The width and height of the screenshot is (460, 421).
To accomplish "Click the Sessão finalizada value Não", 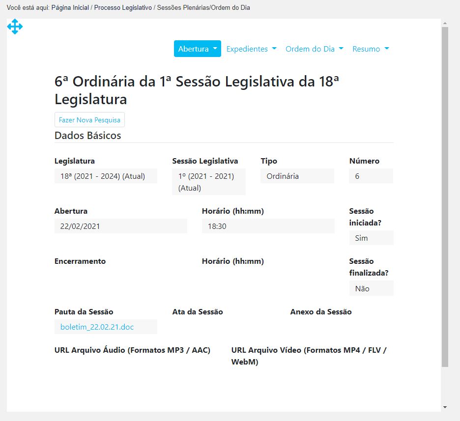I will click(371, 288).
